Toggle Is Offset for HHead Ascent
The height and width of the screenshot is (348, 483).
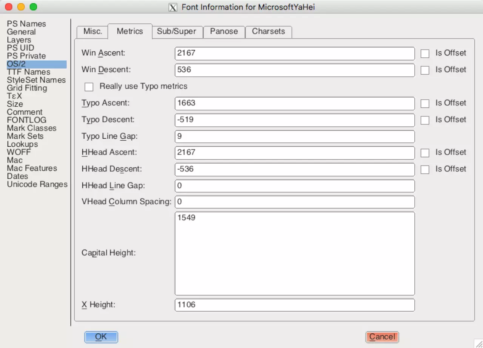[x=425, y=153]
